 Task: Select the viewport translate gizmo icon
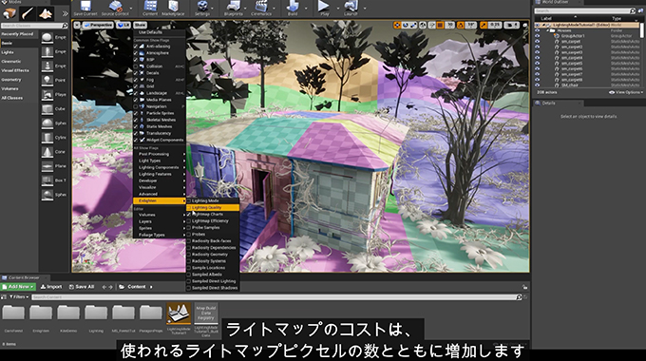click(397, 25)
